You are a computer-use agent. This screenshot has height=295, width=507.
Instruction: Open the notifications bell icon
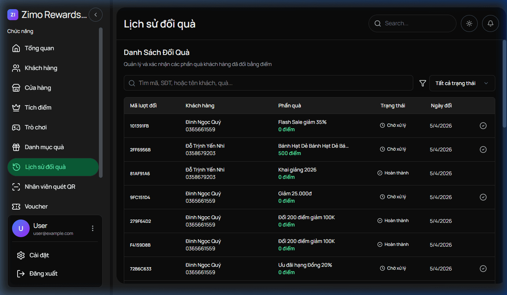pos(490,23)
